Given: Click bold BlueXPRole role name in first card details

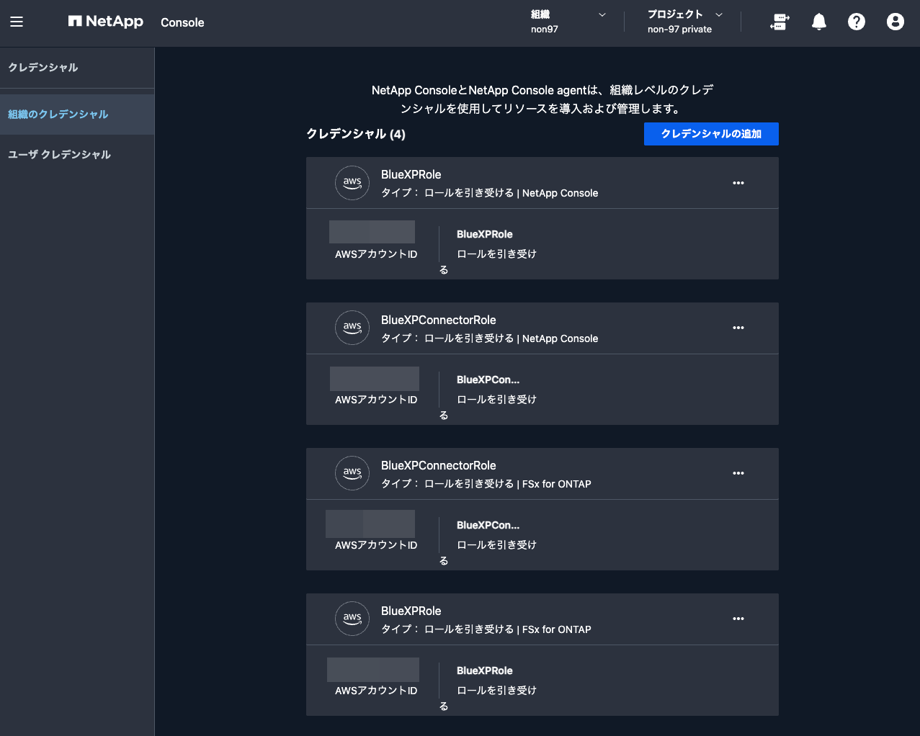Looking at the screenshot, I should [485, 234].
